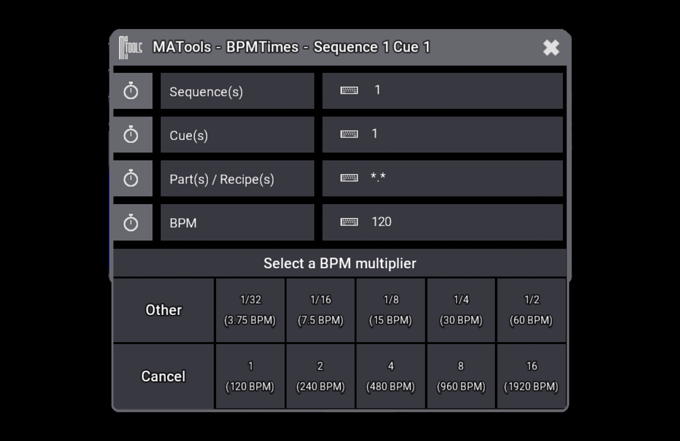Click the dialog title 'MATools - BPMTimes - Sequence 1 Cue 1'
Viewport: 680px width, 441px height.
[x=292, y=47]
